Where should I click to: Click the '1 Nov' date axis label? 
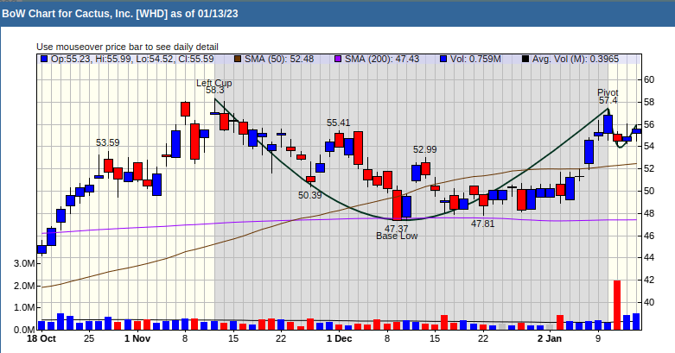point(137,339)
